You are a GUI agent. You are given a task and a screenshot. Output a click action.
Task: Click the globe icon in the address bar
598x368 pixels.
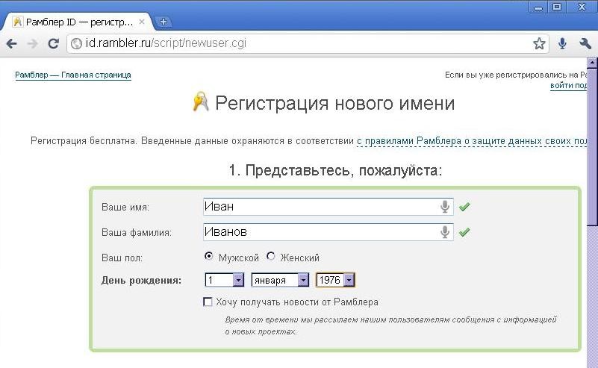(76, 43)
